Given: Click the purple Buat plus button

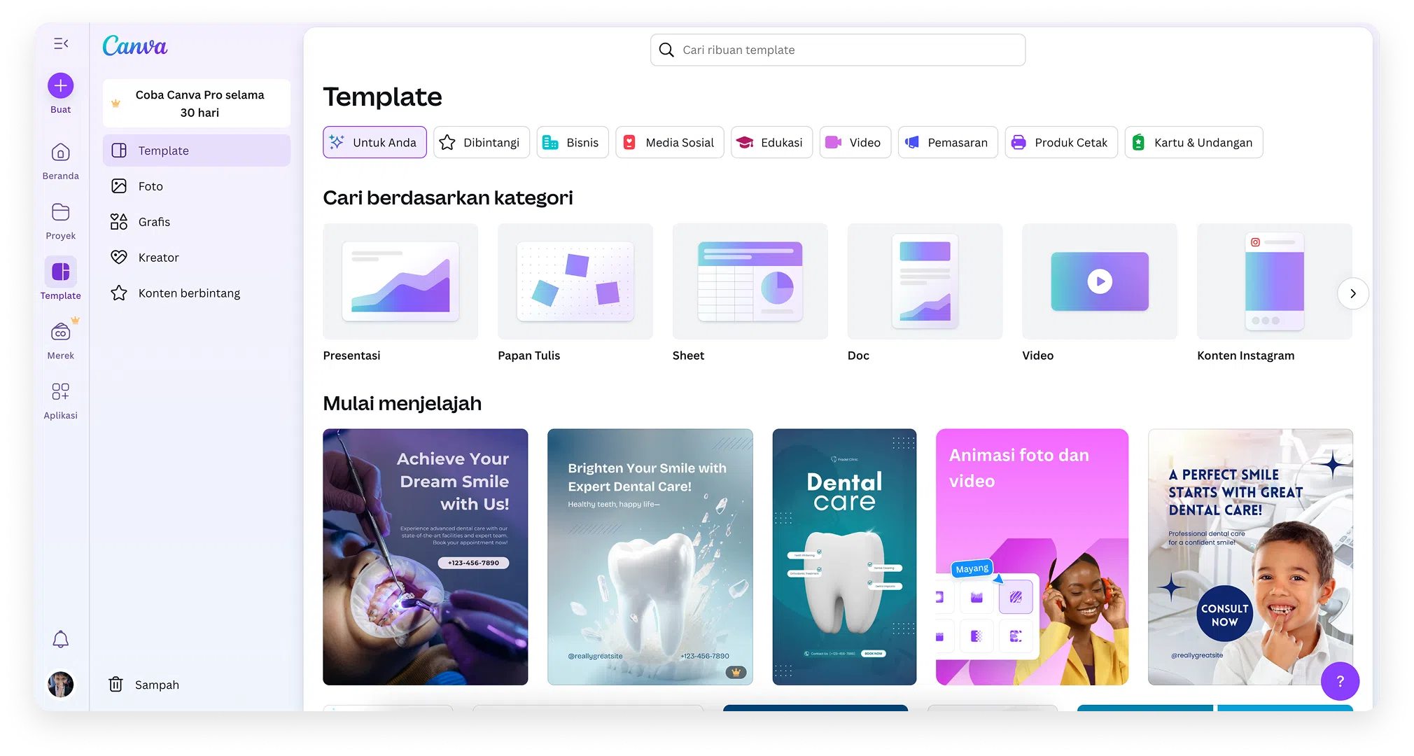Looking at the screenshot, I should (x=61, y=86).
